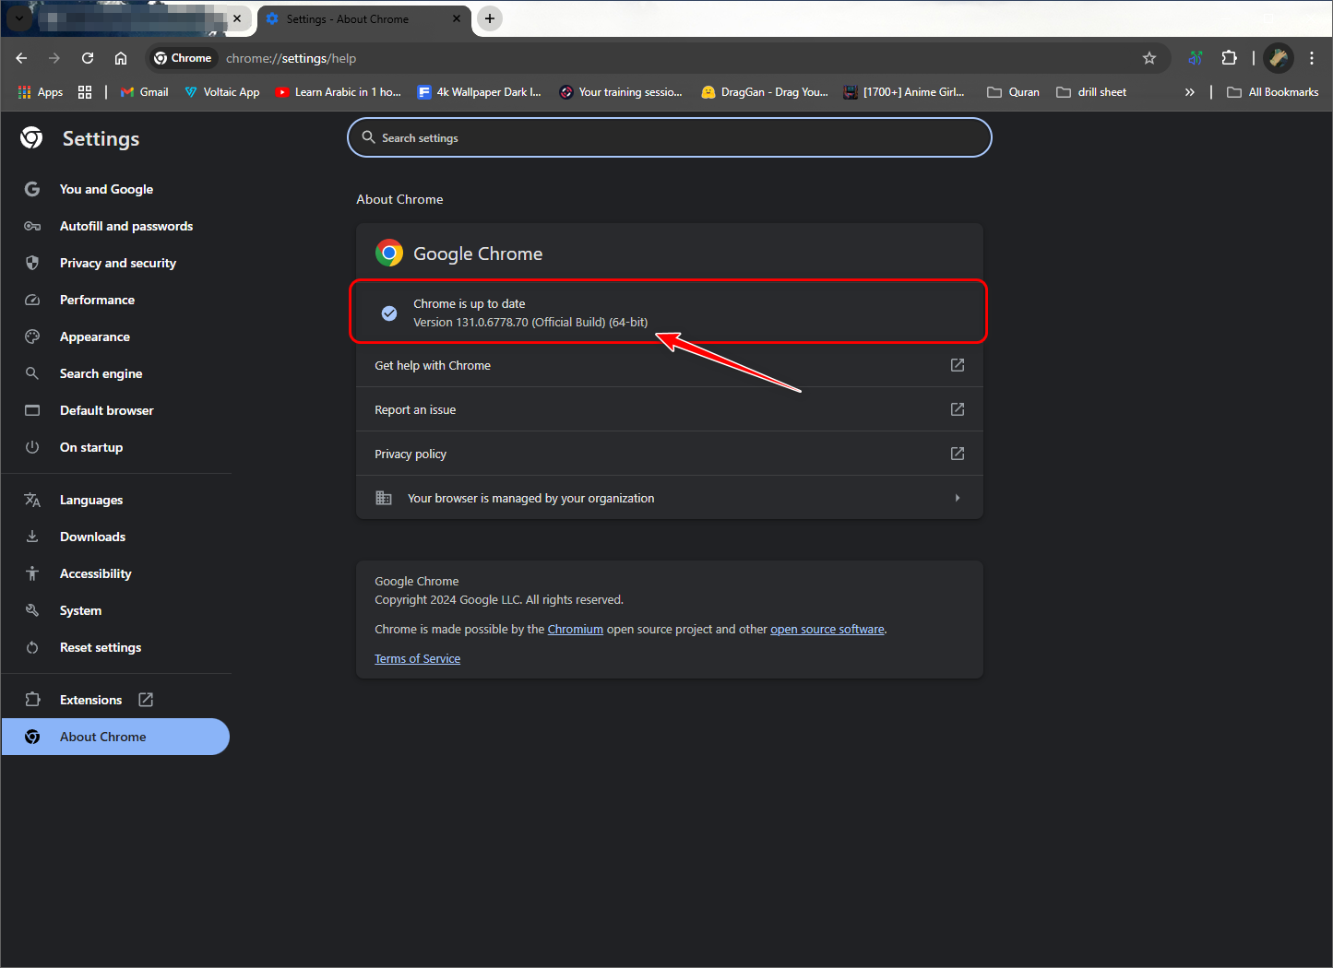Select About Chrome in the sidebar
The image size is (1333, 968).
click(x=115, y=737)
